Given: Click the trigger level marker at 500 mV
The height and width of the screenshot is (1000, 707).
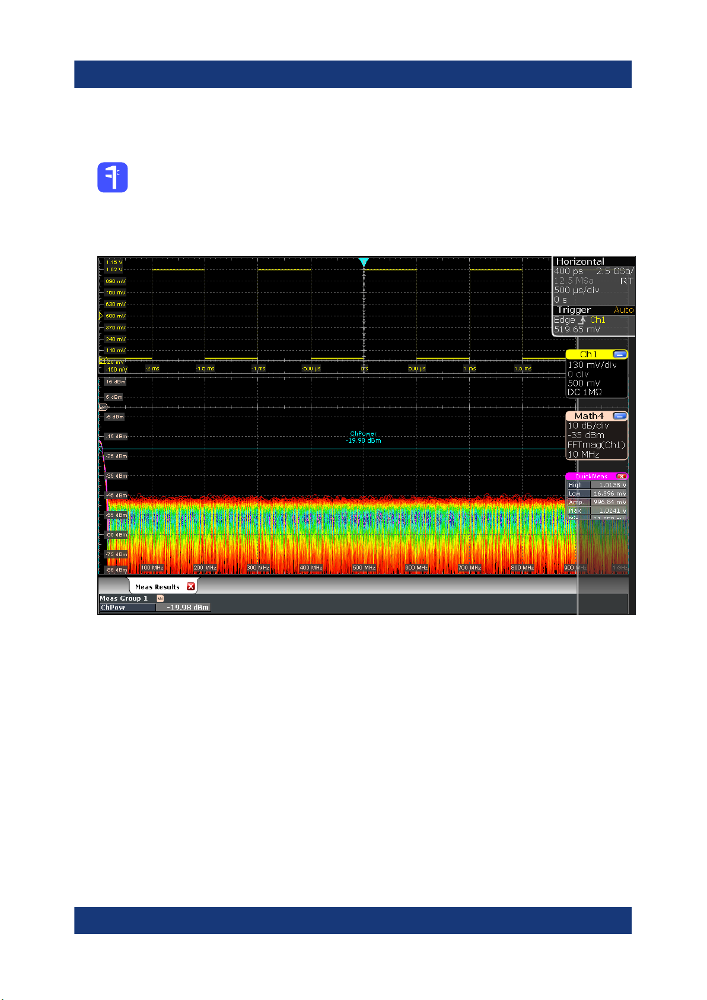Looking at the screenshot, I should point(100,316).
